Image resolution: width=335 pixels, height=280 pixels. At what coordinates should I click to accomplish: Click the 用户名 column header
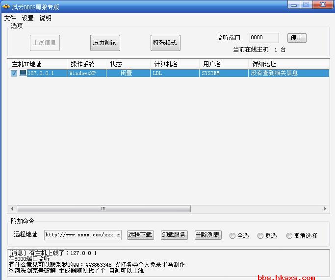(x=224, y=64)
